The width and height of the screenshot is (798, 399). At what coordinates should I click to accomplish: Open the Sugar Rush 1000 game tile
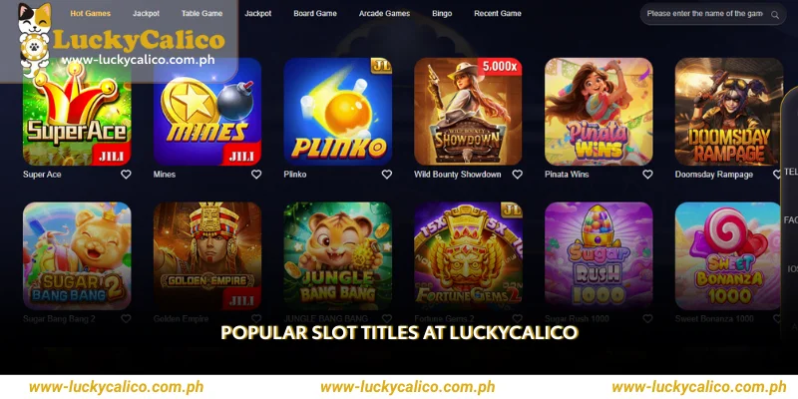tap(598, 256)
